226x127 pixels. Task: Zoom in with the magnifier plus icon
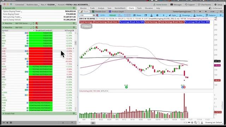click(195, 122)
